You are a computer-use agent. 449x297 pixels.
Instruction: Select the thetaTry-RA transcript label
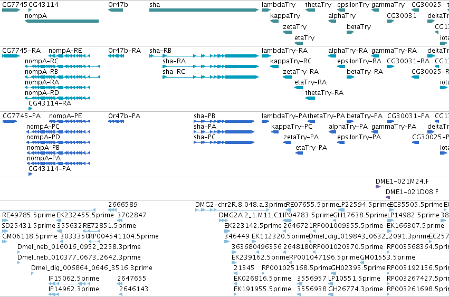(x=324, y=93)
